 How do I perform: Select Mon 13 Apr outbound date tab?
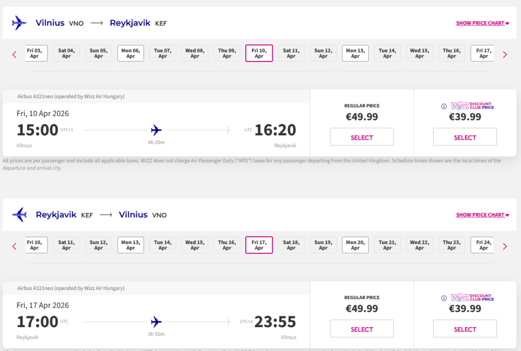pyautogui.click(x=355, y=53)
